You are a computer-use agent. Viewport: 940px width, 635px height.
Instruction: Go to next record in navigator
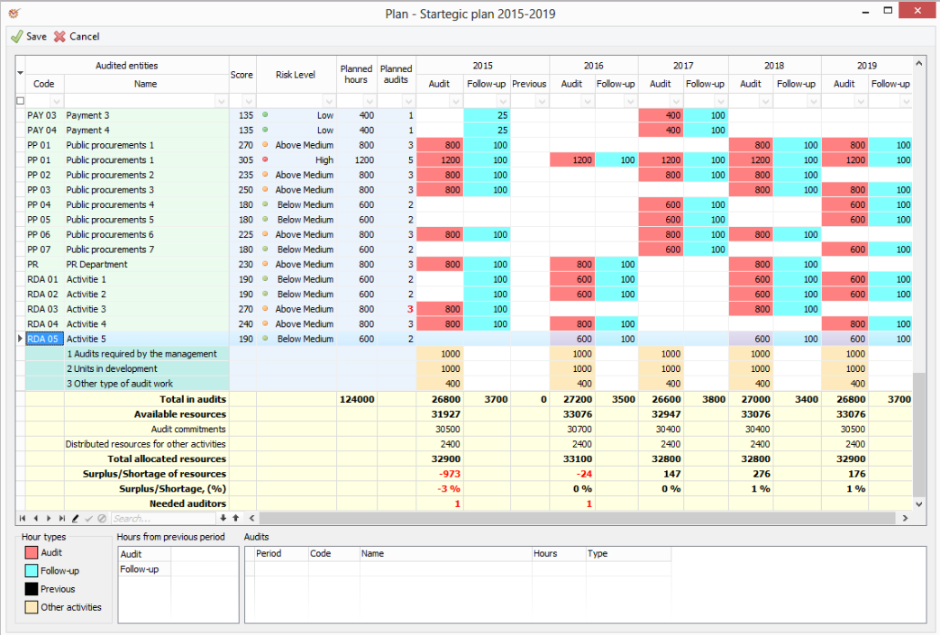[49, 519]
